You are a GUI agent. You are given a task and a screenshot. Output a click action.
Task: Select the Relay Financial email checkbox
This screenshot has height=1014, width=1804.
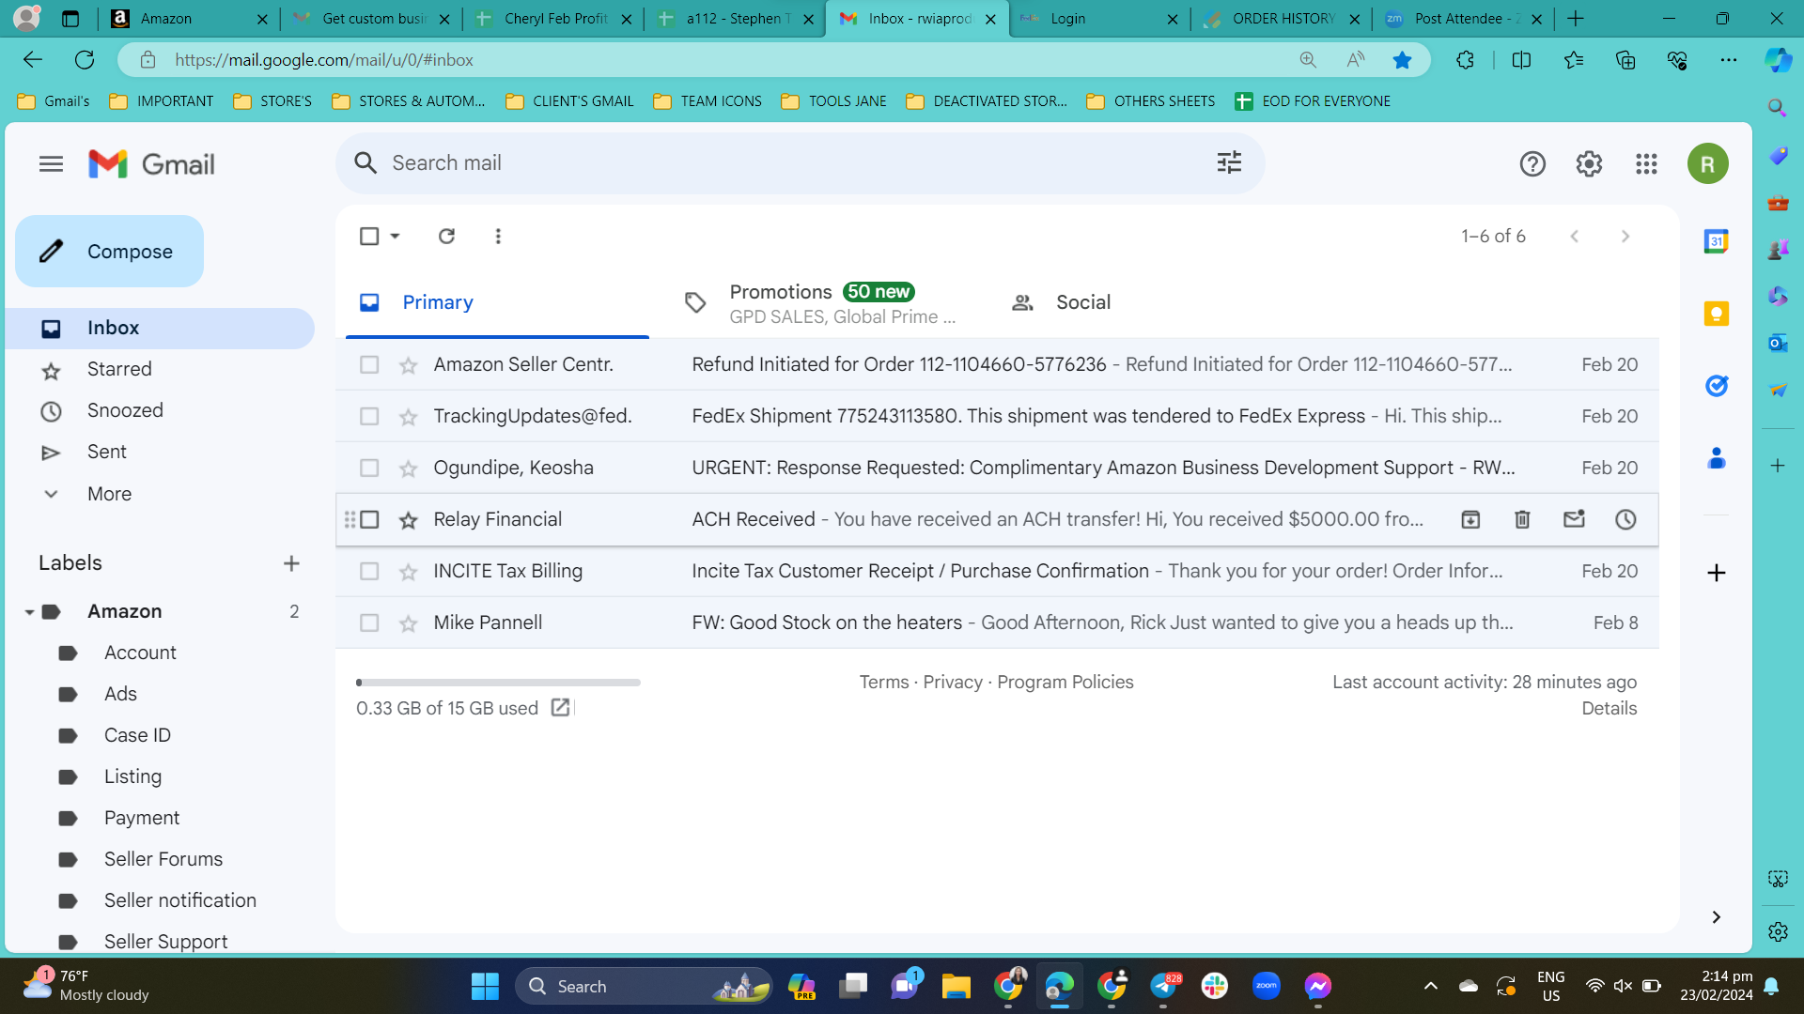tap(369, 519)
